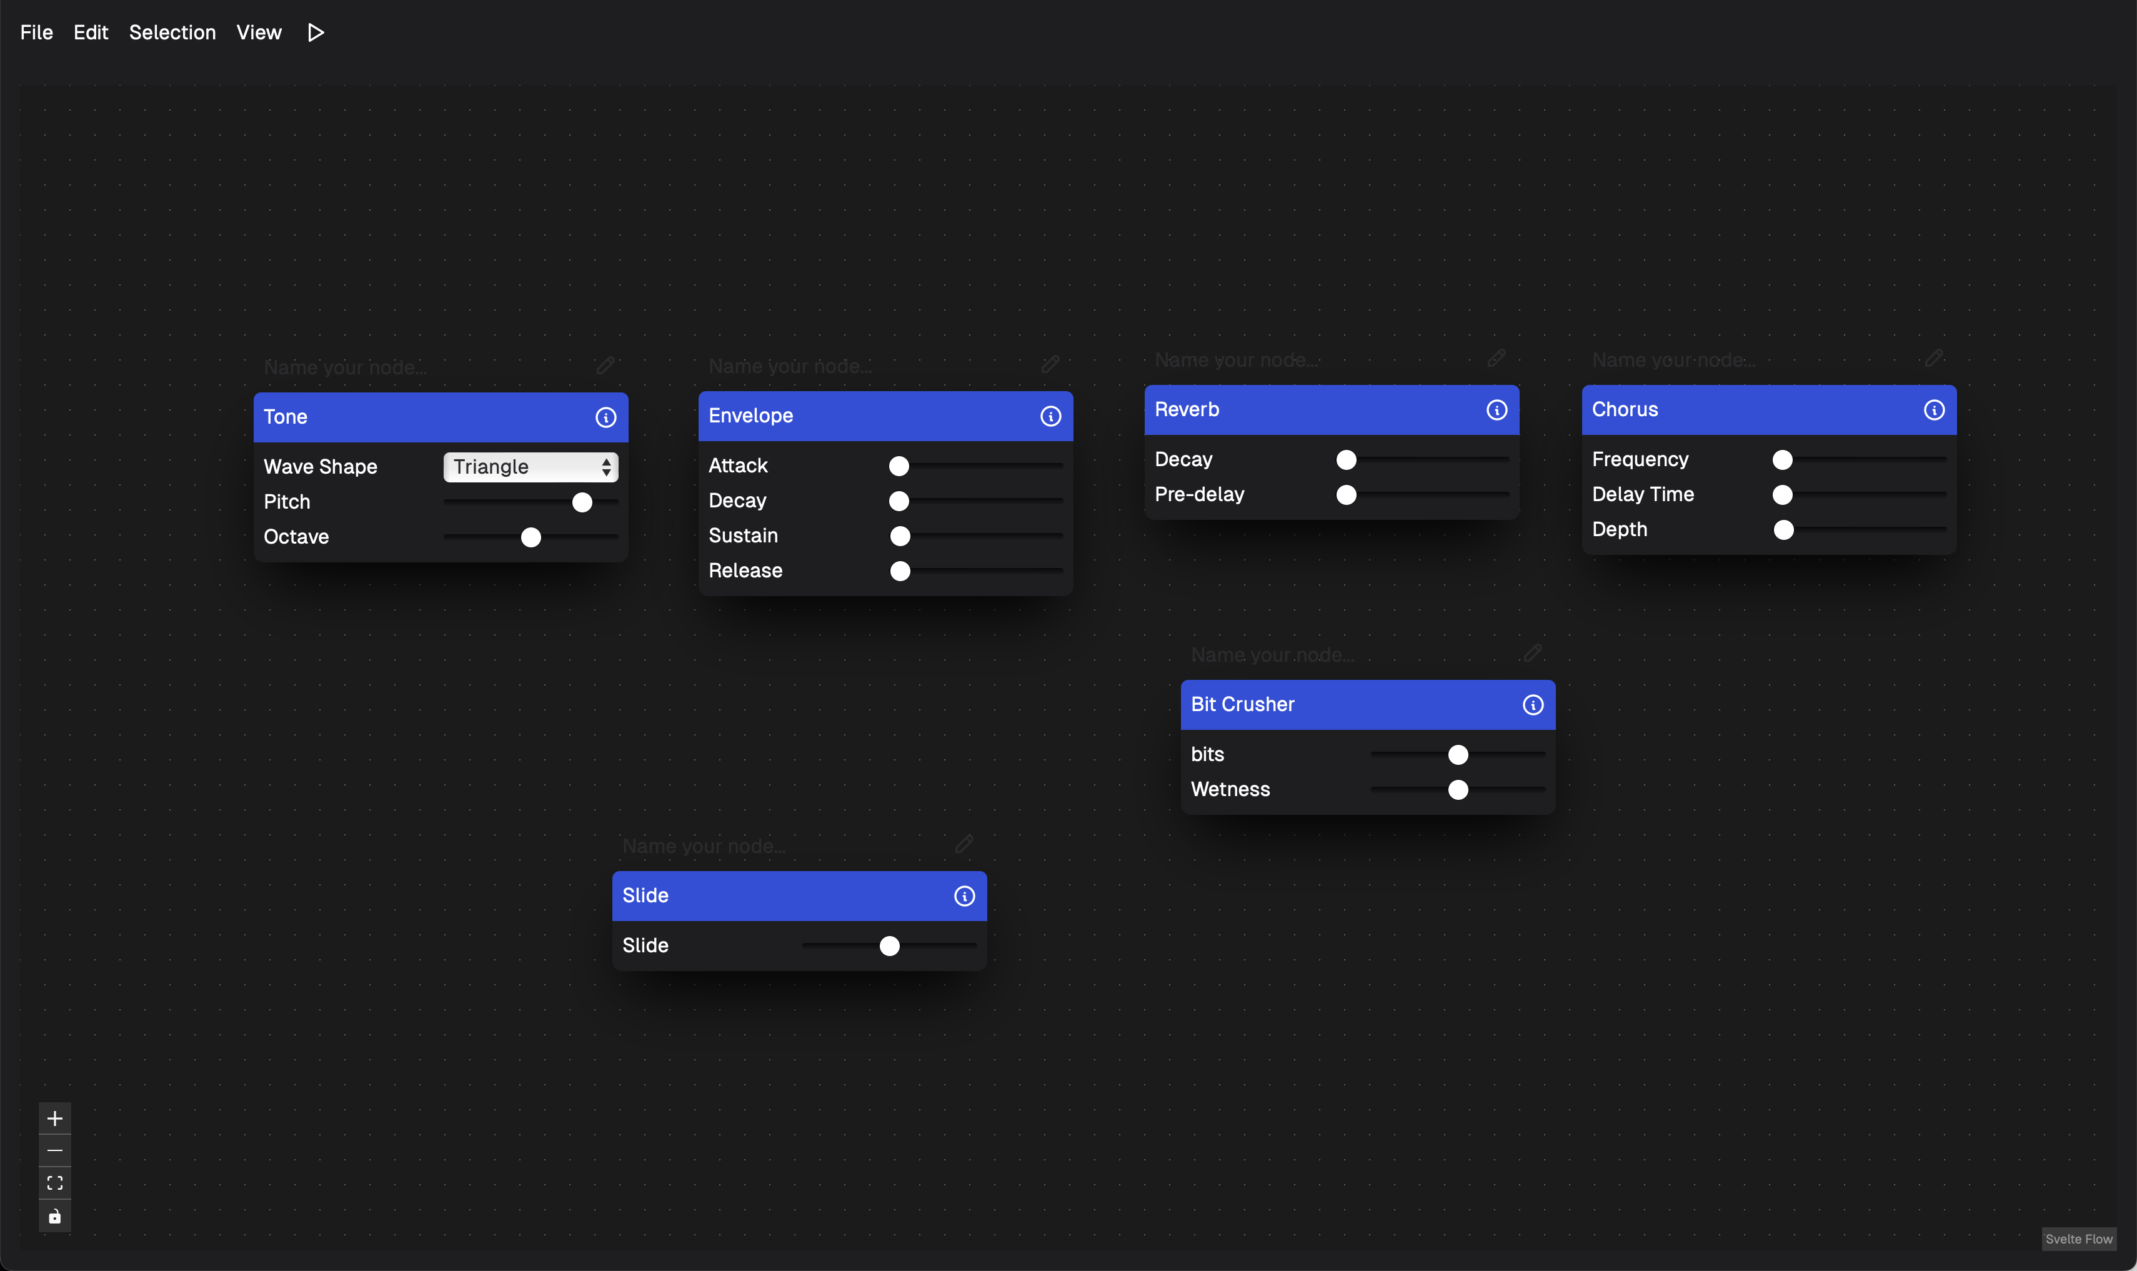Open the File menu

(x=37, y=32)
